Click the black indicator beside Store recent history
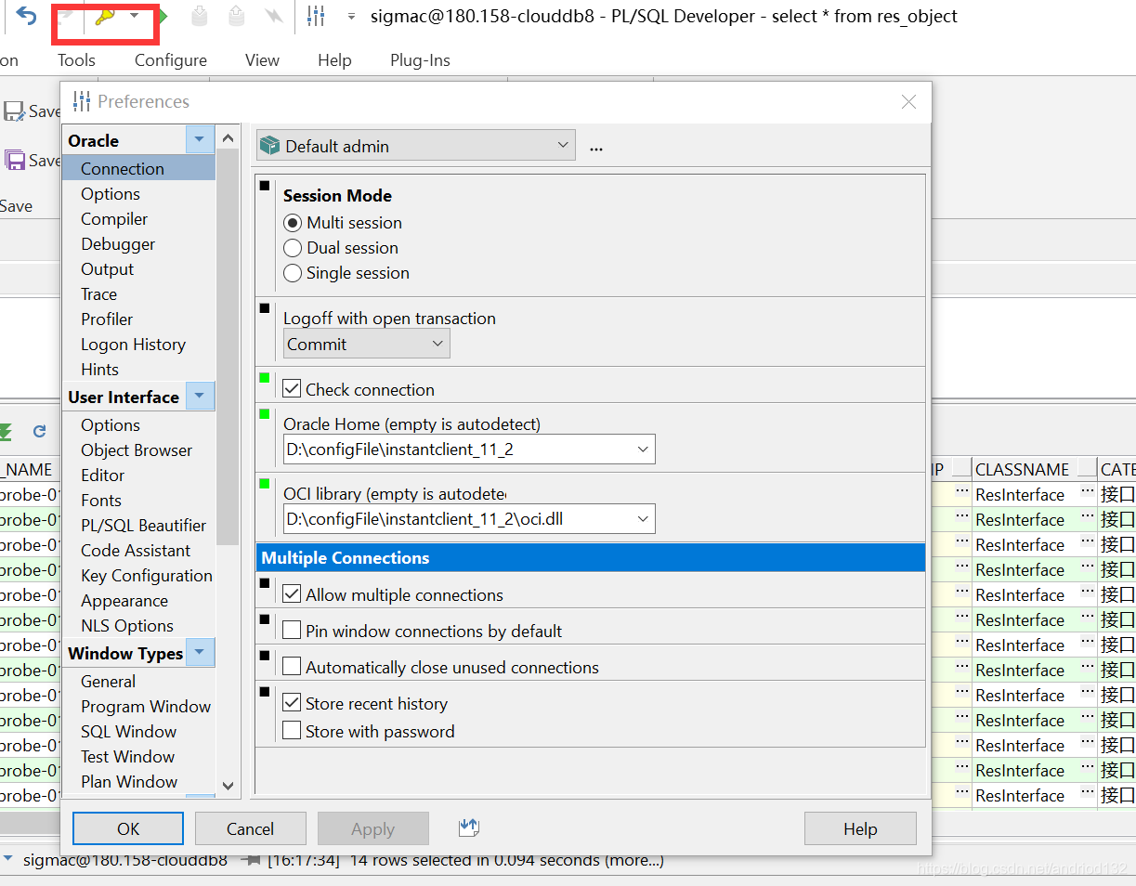1136x886 pixels. (x=265, y=692)
